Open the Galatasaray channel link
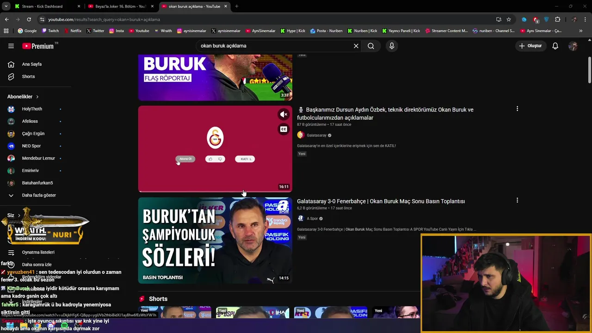The width and height of the screenshot is (592, 333). point(316,135)
